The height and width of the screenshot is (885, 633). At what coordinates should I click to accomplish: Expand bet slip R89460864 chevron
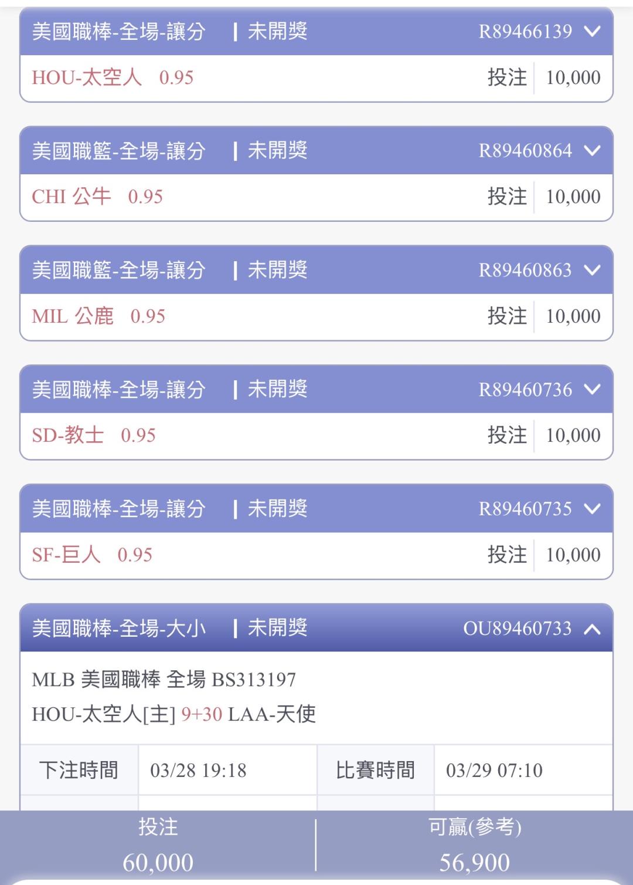593,151
